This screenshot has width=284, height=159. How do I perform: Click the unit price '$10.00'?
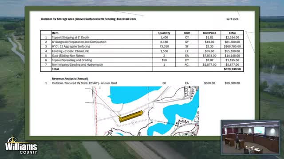pos(209,42)
